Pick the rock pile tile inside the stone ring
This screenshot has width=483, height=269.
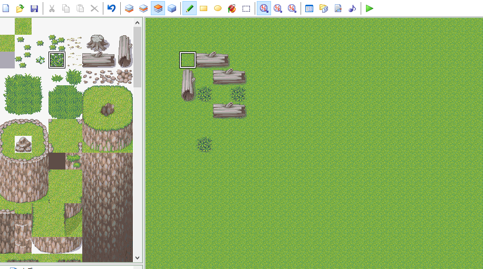pyautogui.click(x=23, y=144)
